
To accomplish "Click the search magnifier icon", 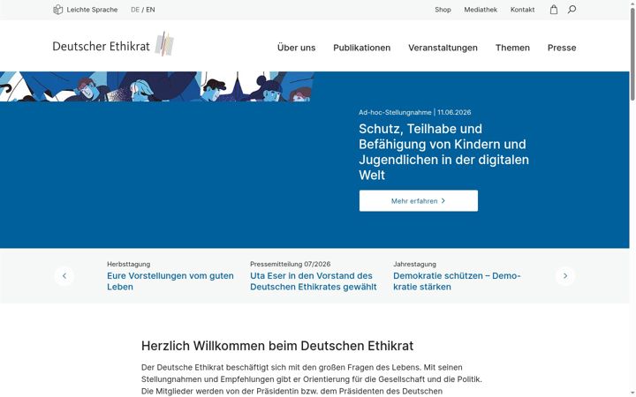I will [x=572, y=10].
